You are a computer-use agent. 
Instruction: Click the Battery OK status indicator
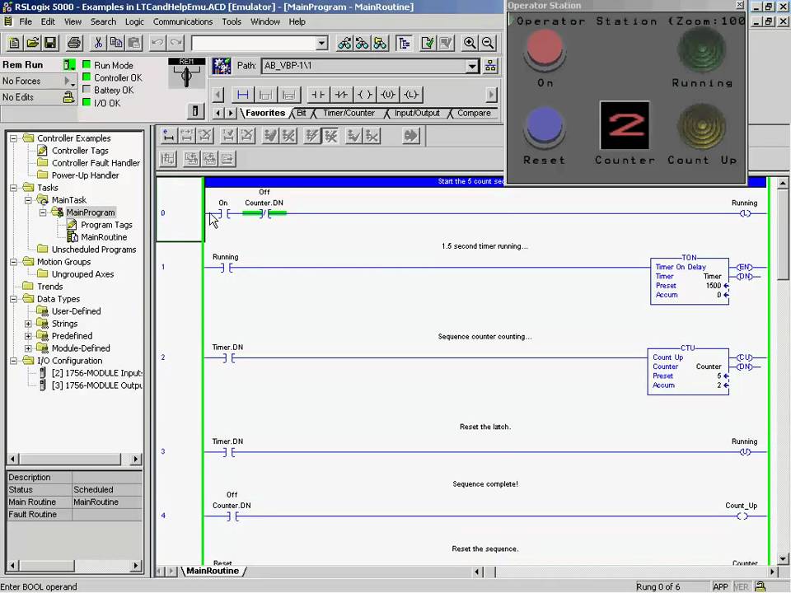[87, 90]
